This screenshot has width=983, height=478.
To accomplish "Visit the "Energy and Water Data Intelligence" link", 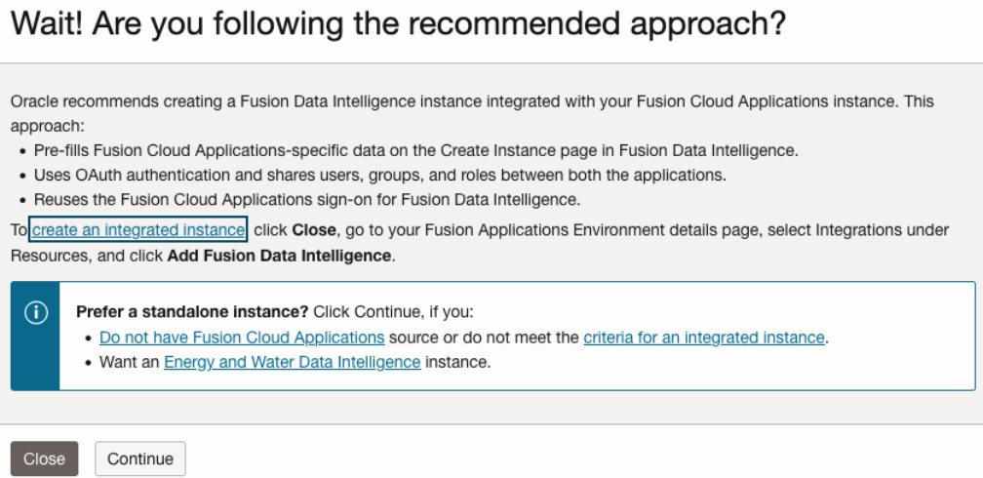I will (x=292, y=362).
